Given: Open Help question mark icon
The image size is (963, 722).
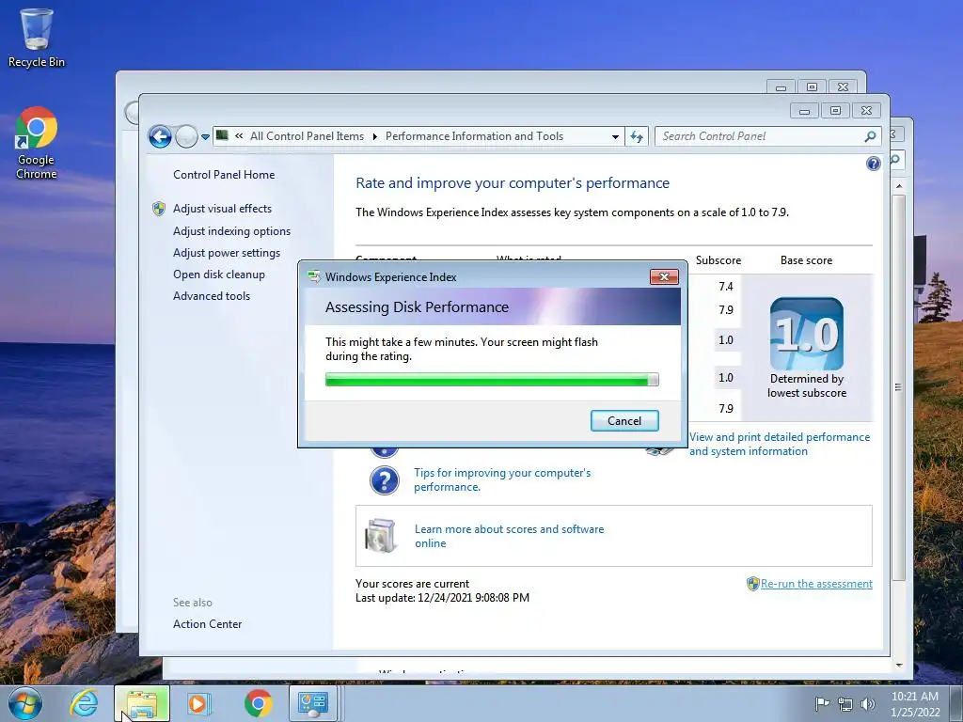Looking at the screenshot, I should 873,164.
